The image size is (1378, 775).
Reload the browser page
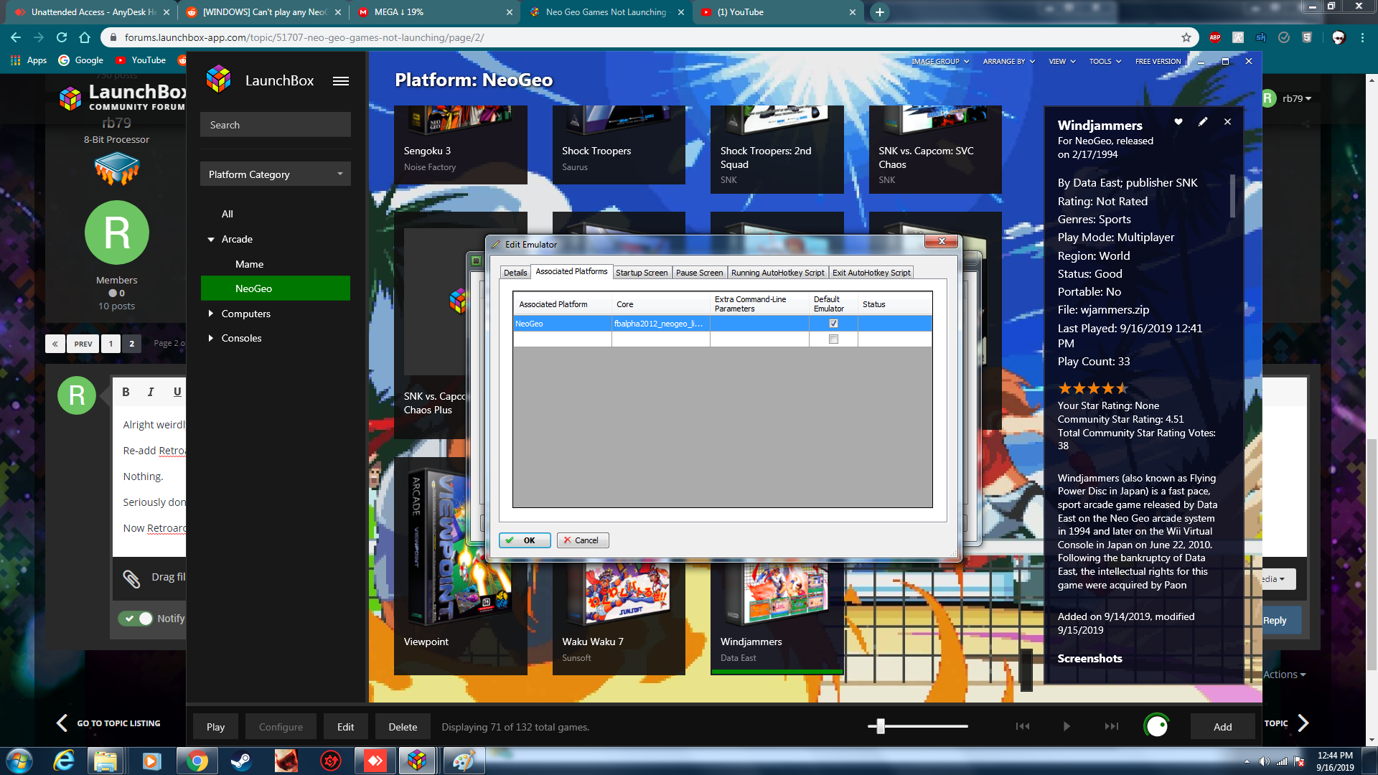pos(62,37)
